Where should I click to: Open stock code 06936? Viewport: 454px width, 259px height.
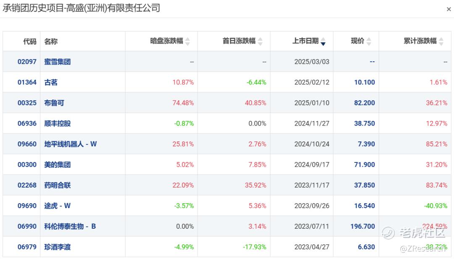tap(27, 123)
